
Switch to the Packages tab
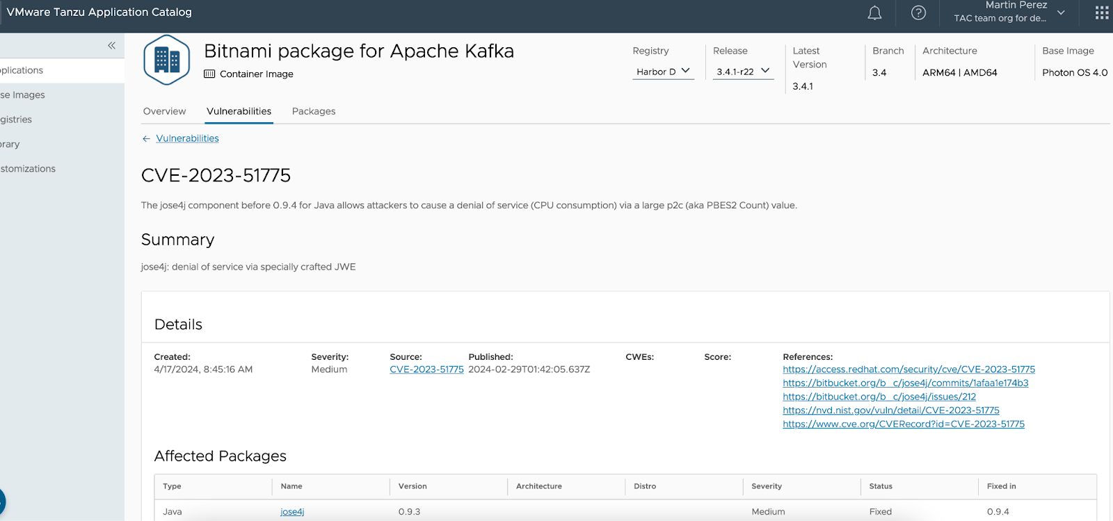(314, 111)
